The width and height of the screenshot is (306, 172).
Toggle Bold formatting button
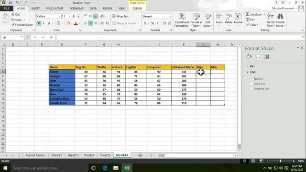coord(39,23)
